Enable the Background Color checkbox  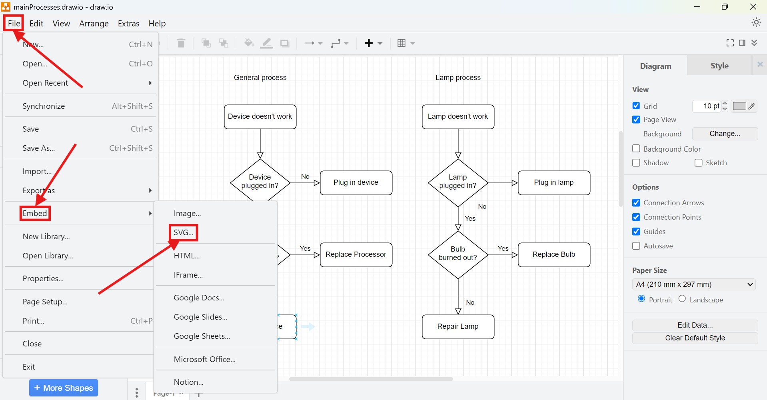click(636, 148)
